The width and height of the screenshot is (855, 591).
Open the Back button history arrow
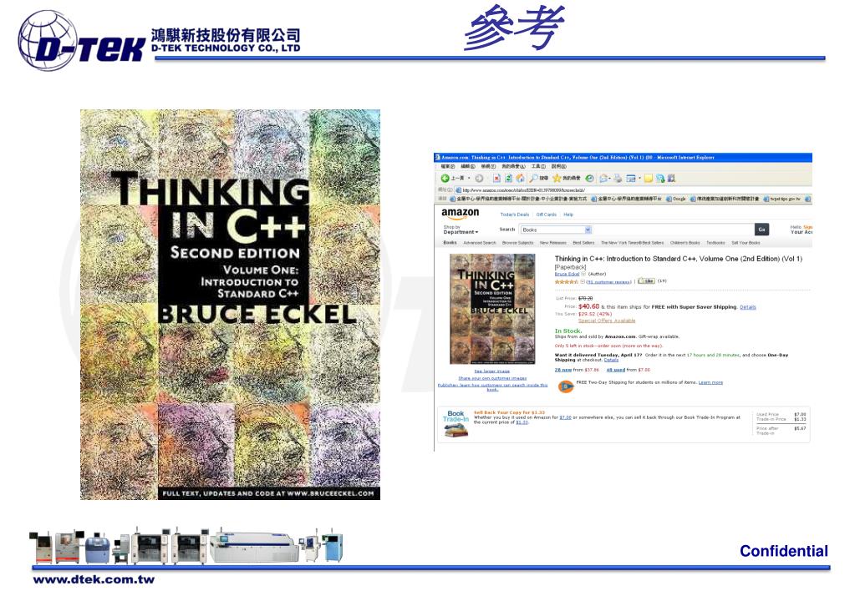click(x=469, y=178)
